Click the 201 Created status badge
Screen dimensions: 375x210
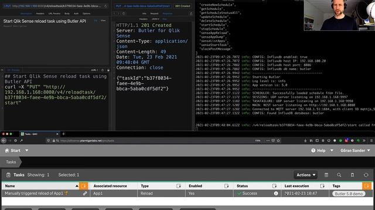182,6
